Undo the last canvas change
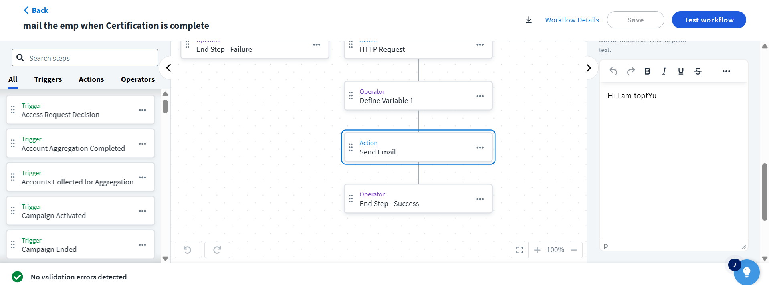The width and height of the screenshot is (769, 285). click(x=187, y=250)
